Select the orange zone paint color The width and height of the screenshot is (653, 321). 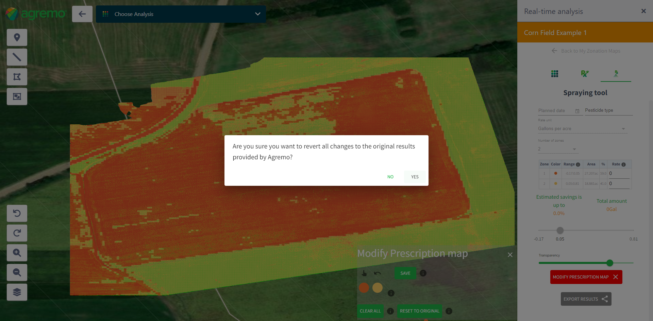coord(364,288)
